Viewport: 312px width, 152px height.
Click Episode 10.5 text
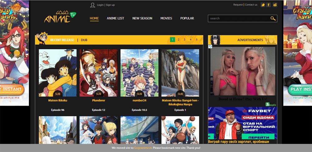[x=139, y=110]
